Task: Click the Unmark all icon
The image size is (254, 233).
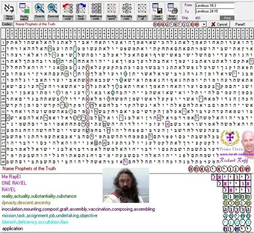Action: pyautogui.click(x=142, y=8)
